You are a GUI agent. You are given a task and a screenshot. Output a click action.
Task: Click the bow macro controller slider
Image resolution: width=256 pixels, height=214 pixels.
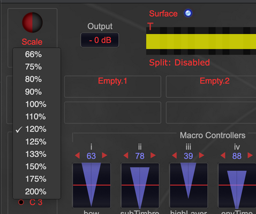92,186
